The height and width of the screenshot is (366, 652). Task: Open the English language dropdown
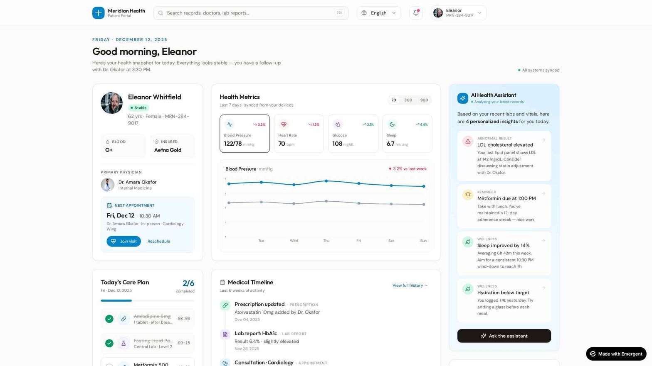tap(379, 13)
